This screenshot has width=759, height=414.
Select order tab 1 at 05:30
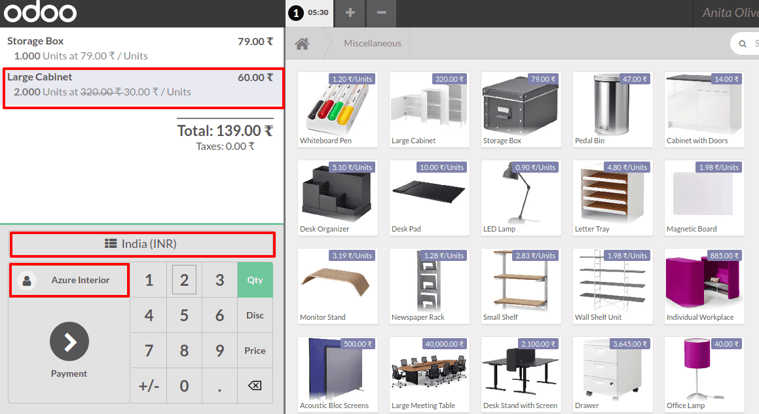pyautogui.click(x=308, y=12)
